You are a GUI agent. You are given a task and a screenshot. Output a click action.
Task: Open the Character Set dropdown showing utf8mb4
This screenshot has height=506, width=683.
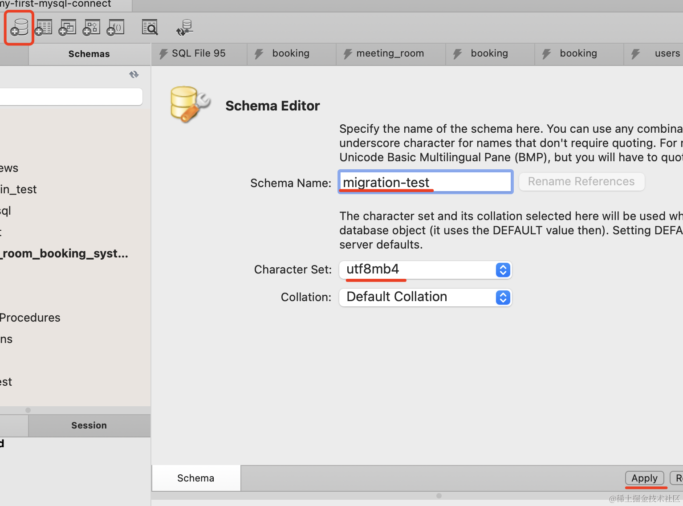click(x=426, y=270)
